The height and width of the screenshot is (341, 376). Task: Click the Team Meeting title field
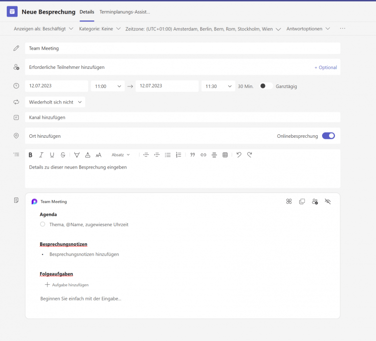(183, 48)
